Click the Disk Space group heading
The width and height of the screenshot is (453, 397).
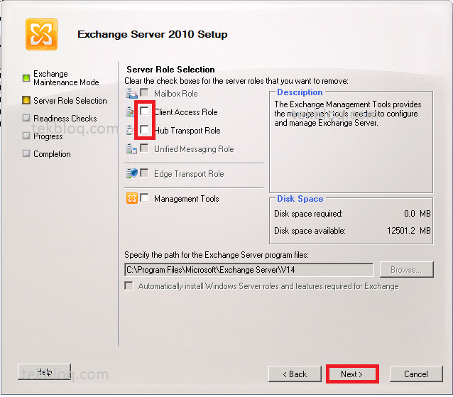coord(300,199)
